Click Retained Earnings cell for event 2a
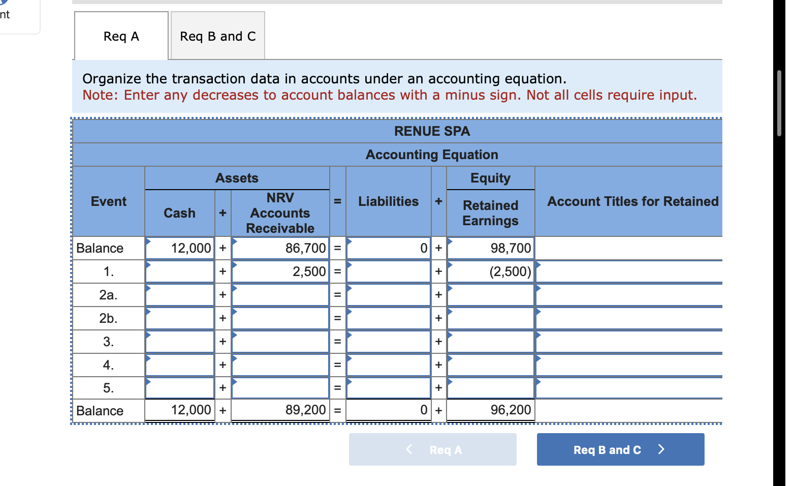794x486 pixels. coord(491,295)
